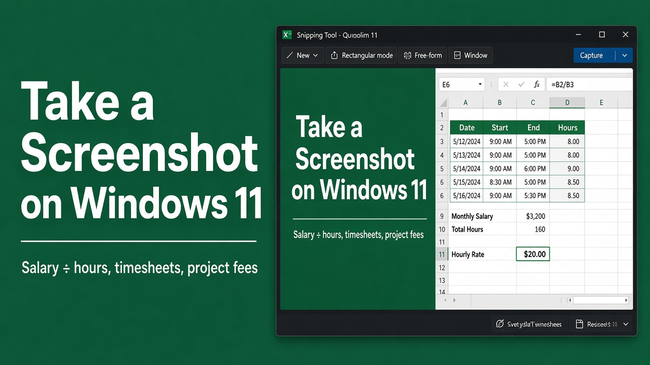Select column E header

(601, 102)
